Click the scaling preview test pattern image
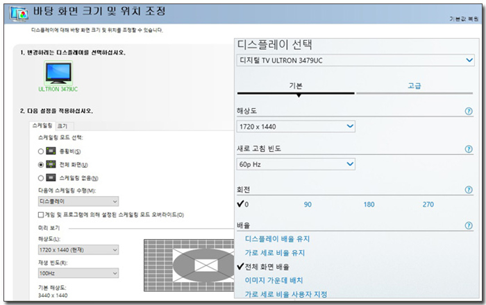486x305 pixels. 189,265
